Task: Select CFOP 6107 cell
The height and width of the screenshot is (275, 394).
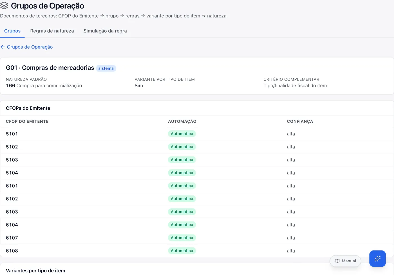Action: pyautogui.click(x=12, y=238)
